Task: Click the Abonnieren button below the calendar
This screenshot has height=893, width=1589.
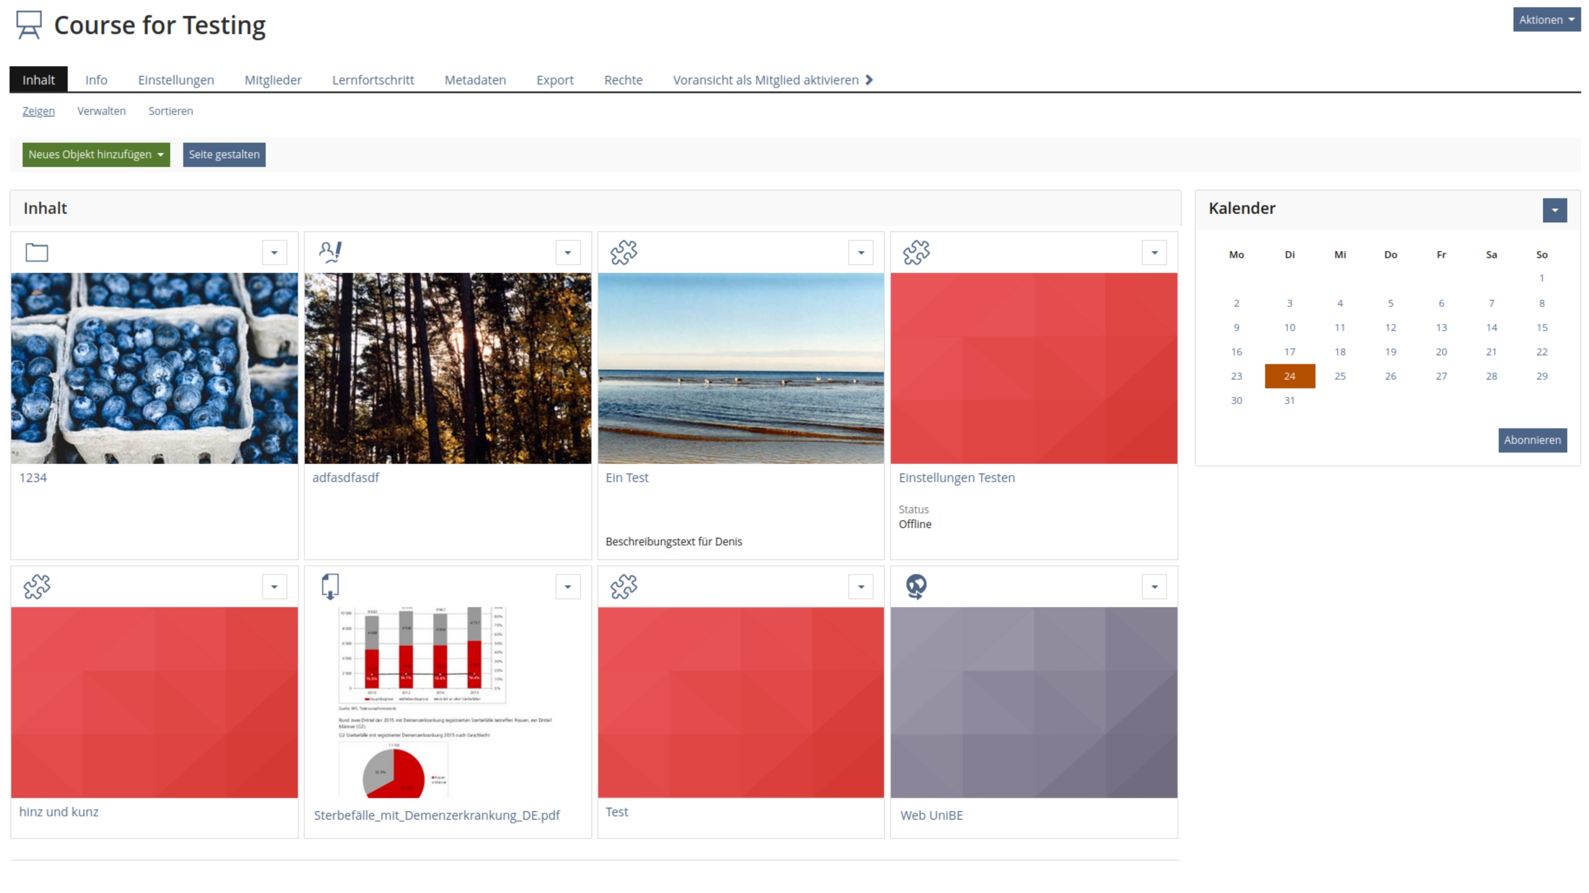Action: [1533, 440]
